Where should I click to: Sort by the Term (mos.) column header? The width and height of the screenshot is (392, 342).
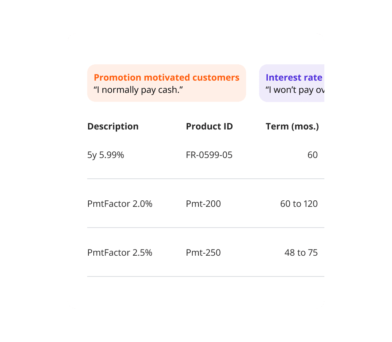pyautogui.click(x=292, y=126)
